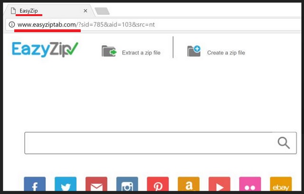
Task: Click the magnifying glass search icon
Action: click(x=284, y=143)
